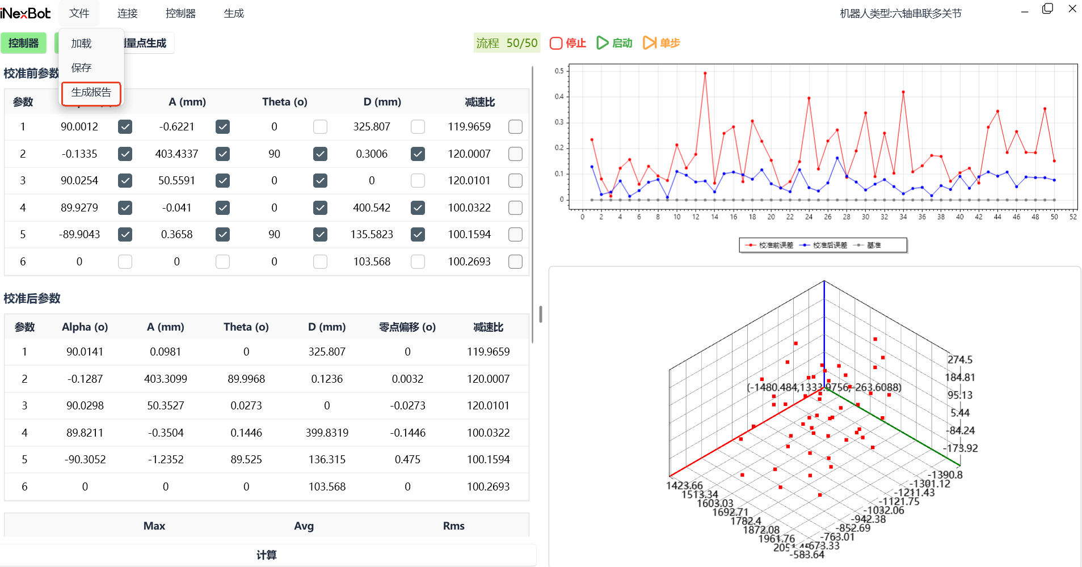The image size is (1082, 567).
Task: Click the red pre-calibration error legend marker
Action: click(752, 246)
